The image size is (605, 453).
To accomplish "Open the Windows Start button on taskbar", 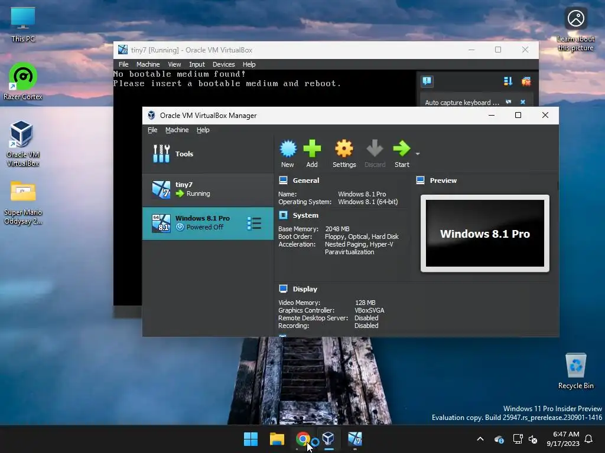I will pyautogui.click(x=251, y=439).
